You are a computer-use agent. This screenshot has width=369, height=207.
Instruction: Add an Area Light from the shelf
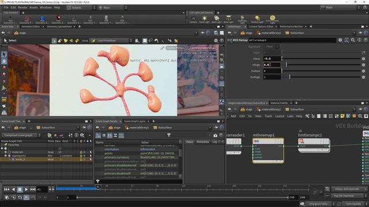[x=228, y=19]
